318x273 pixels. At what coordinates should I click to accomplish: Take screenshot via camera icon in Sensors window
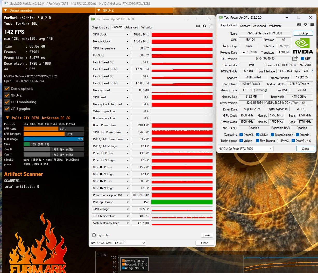pos(198,26)
